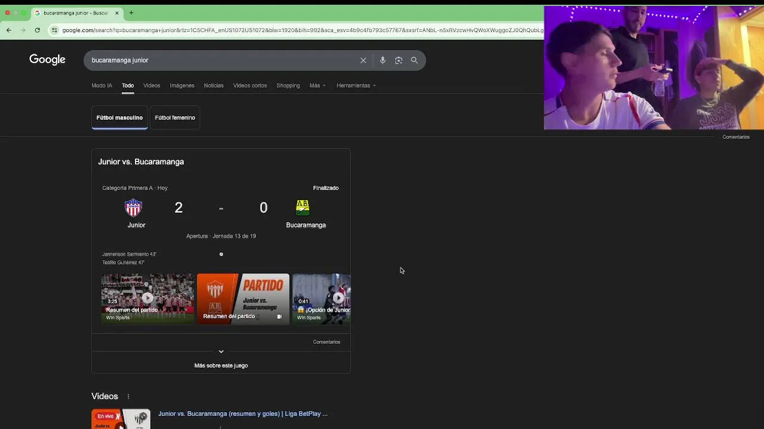
Task: Click the Bucaramanga team crest
Action: 303,207
